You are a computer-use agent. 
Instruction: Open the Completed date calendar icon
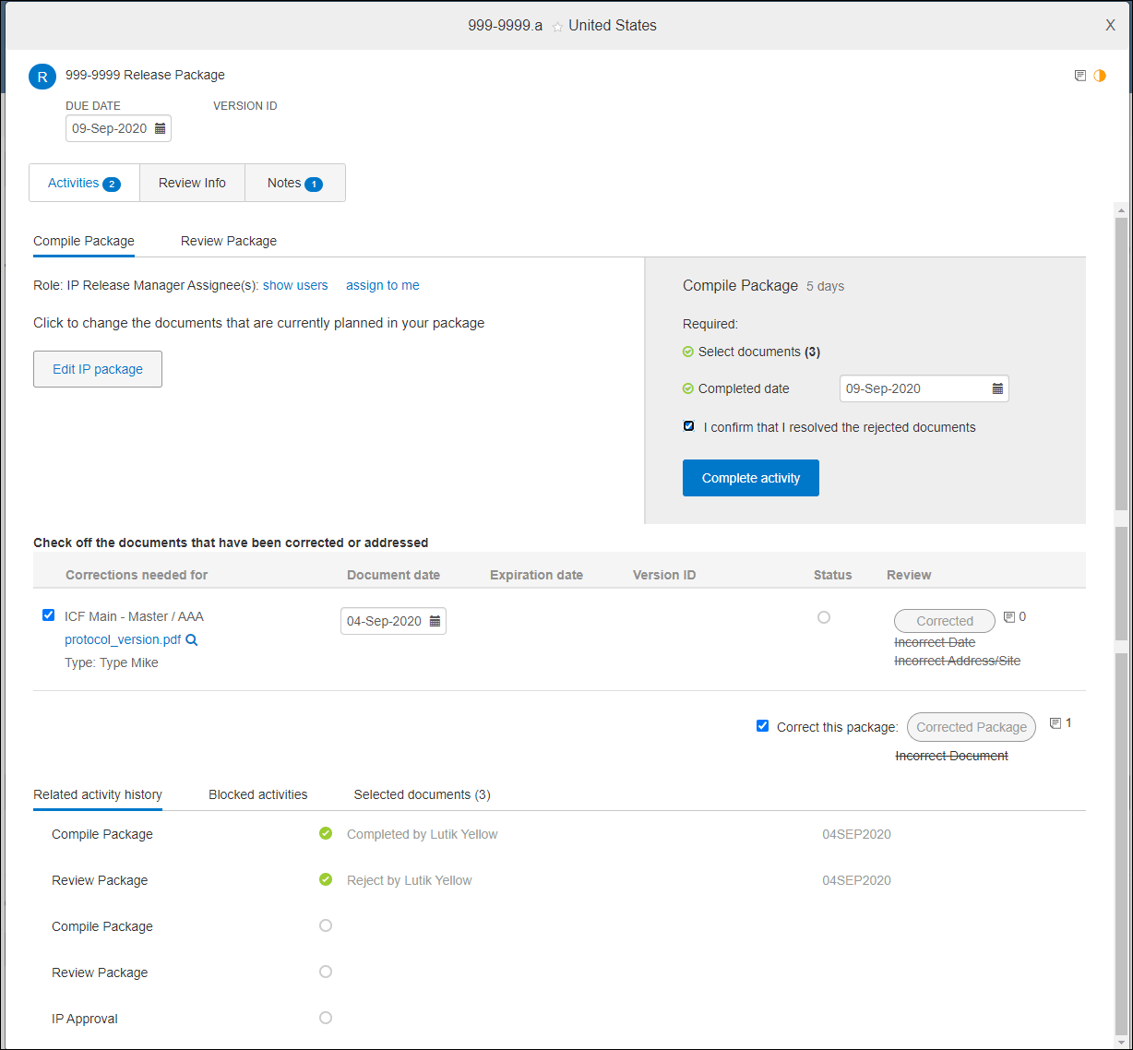[x=997, y=388]
